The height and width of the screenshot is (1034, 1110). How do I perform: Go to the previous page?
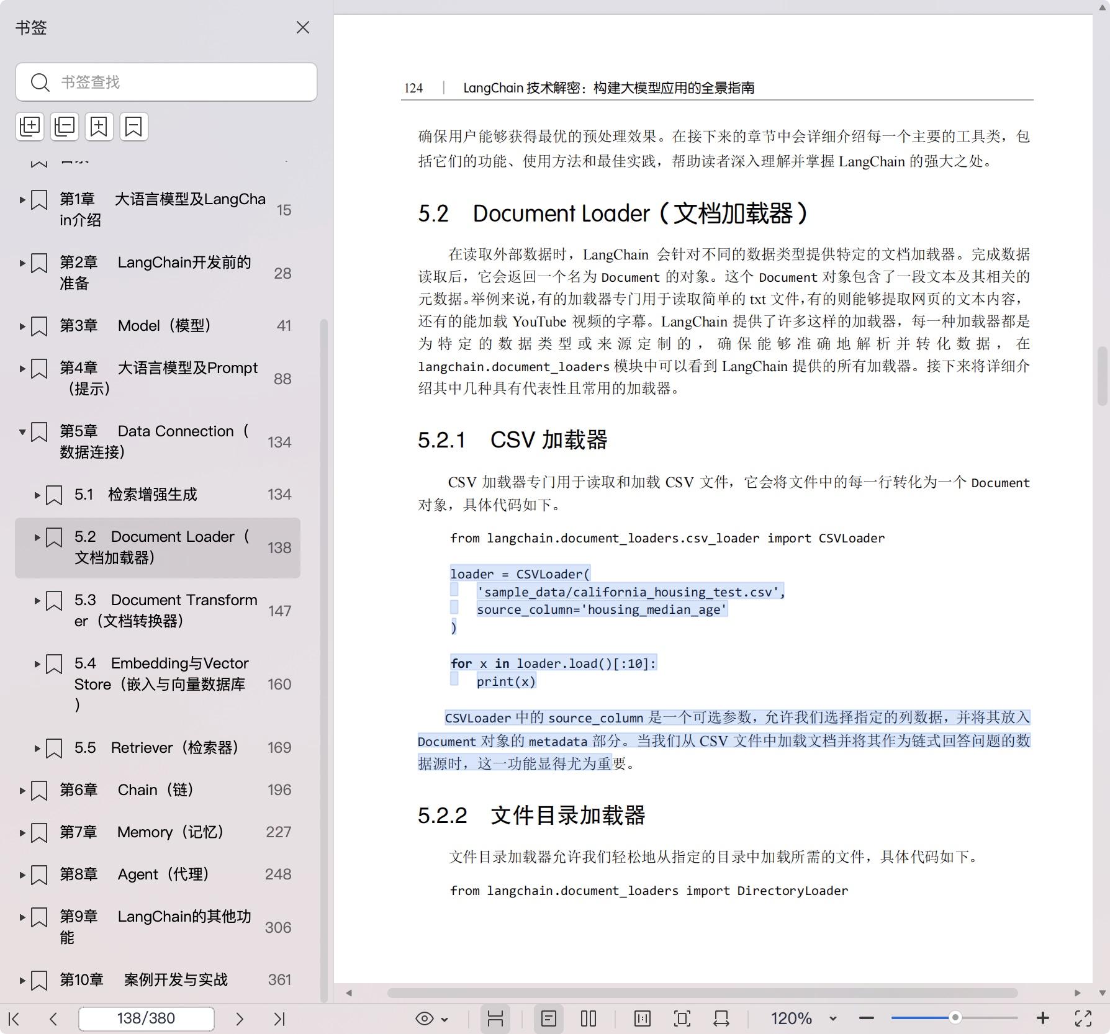point(53,1018)
